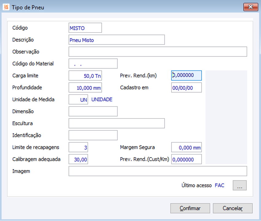Select the Observação input field
This screenshot has height=221, width=261.
tap(158, 52)
